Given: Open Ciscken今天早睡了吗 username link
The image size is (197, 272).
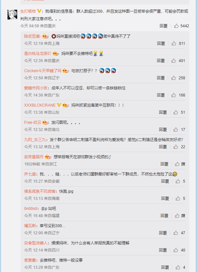Looking at the screenshot, I should (x=43, y=71).
